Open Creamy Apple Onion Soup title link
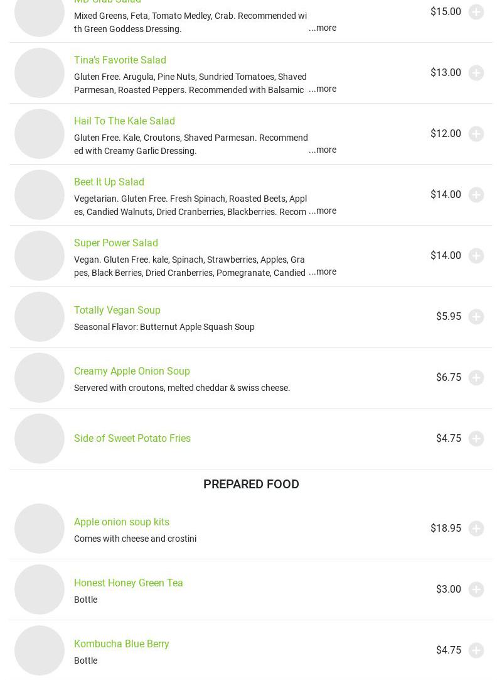The height and width of the screenshot is (680, 502). (x=132, y=371)
